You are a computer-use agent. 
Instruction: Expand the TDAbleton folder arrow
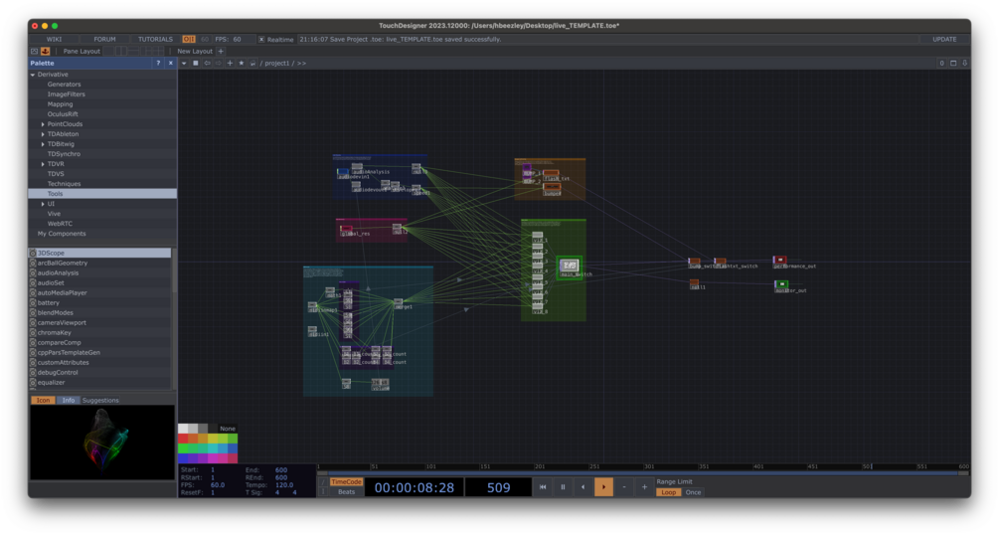(x=43, y=134)
